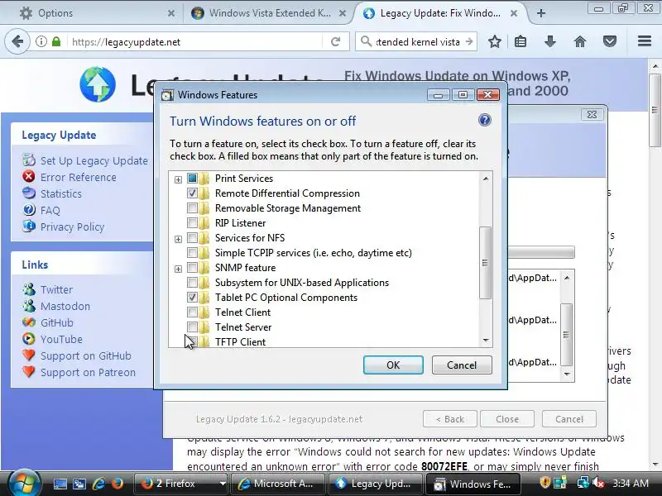Click the Windows Start orb
This screenshot has width=662, height=496.
click(x=24, y=483)
